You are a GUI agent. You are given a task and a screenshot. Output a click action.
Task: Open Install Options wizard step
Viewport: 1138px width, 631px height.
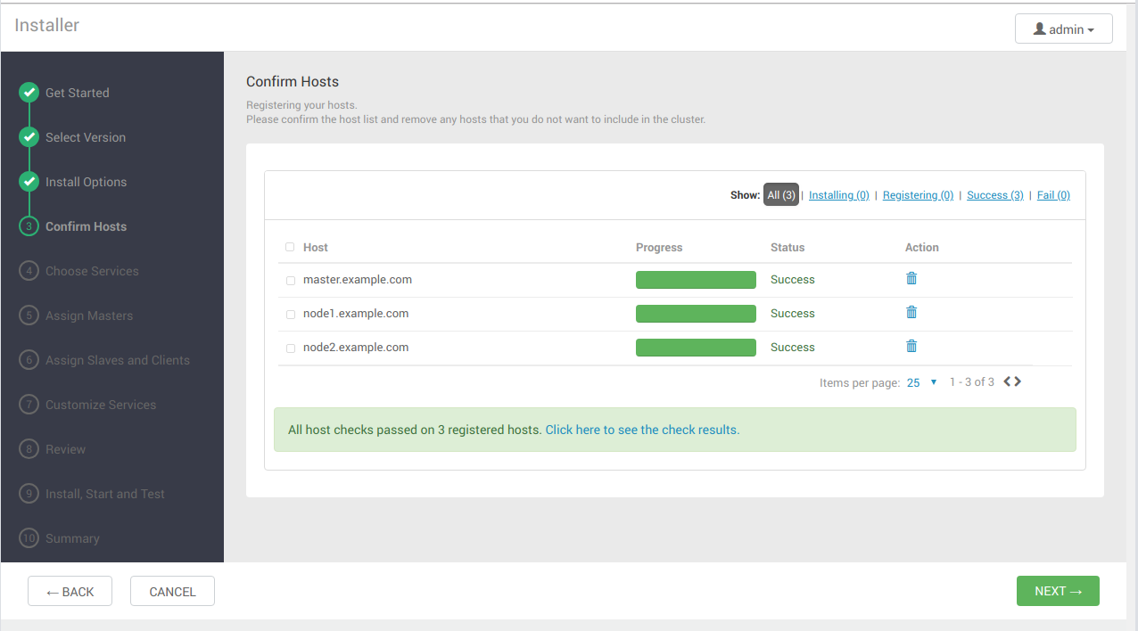pos(87,182)
